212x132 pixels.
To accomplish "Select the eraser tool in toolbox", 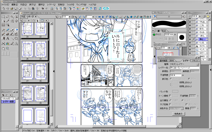I will (16, 30).
